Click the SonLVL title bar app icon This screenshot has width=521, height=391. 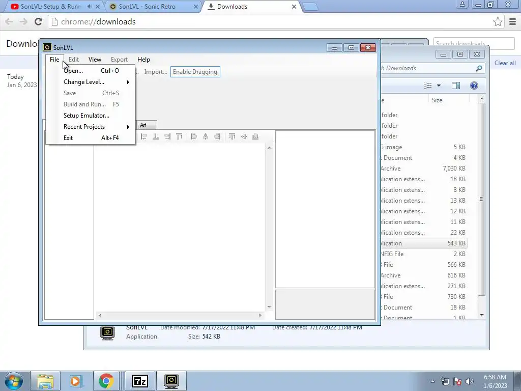[x=47, y=47]
